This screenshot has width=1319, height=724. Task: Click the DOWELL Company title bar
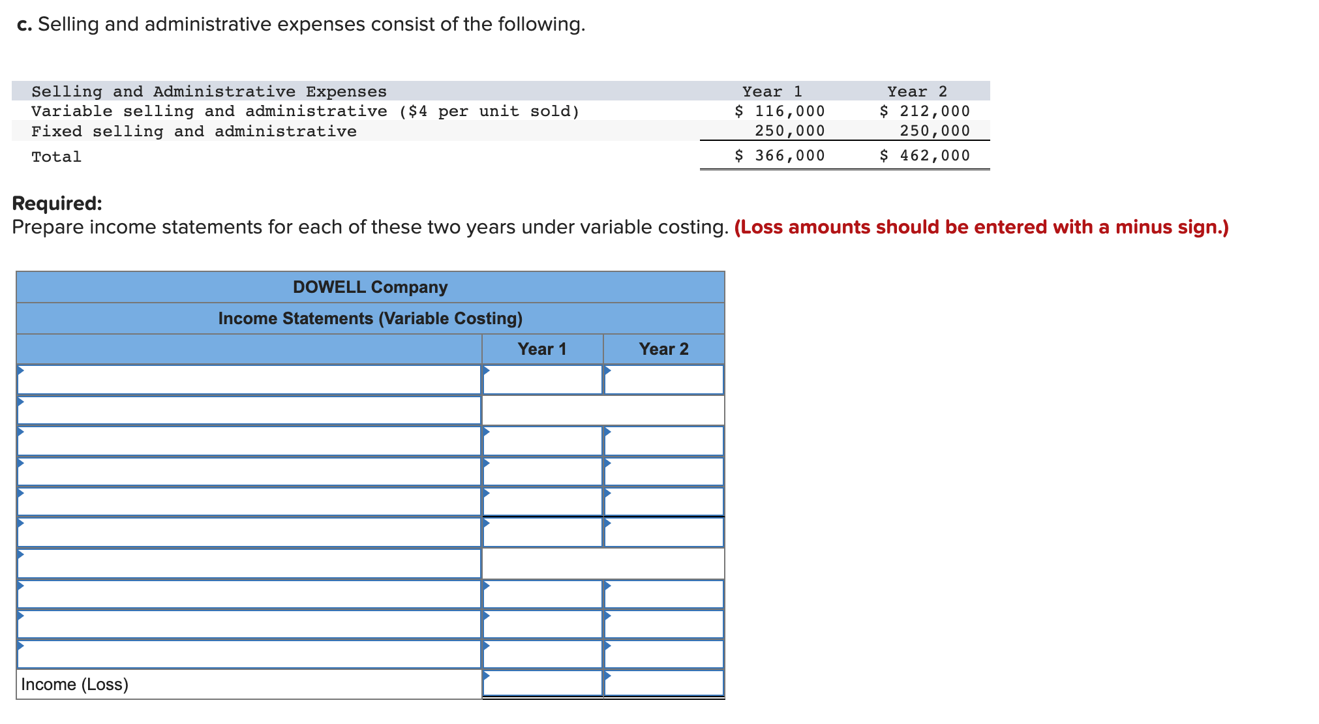370,286
